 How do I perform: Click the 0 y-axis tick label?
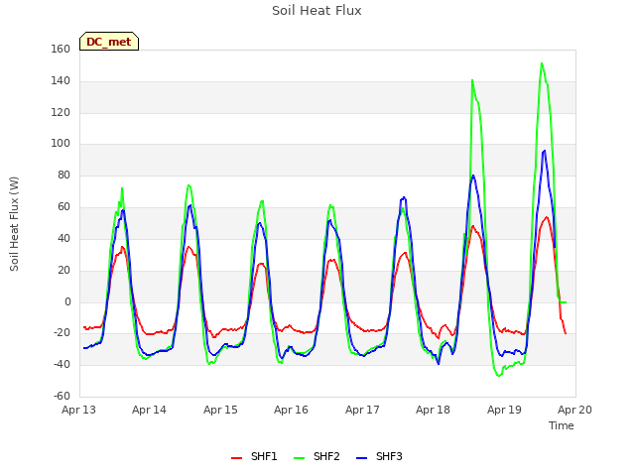(x=67, y=301)
